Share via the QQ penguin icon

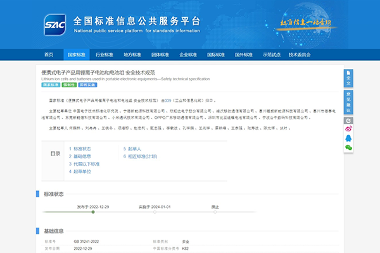click(x=348, y=138)
